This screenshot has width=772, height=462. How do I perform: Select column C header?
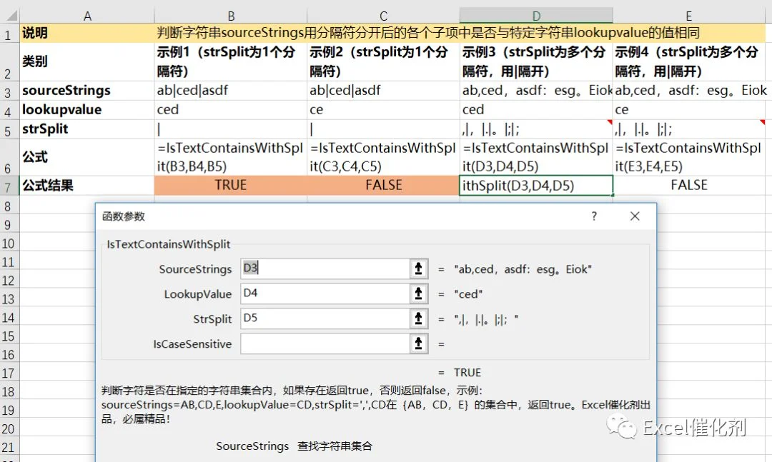point(384,16)
